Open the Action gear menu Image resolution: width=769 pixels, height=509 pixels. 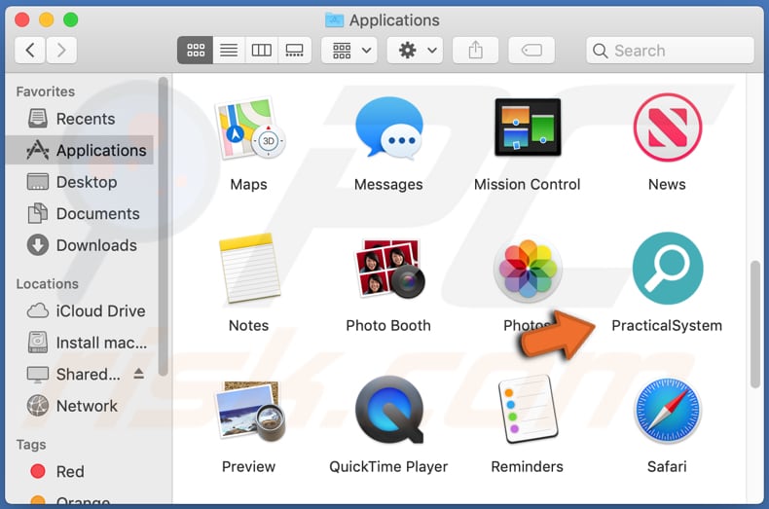[415, 50]
